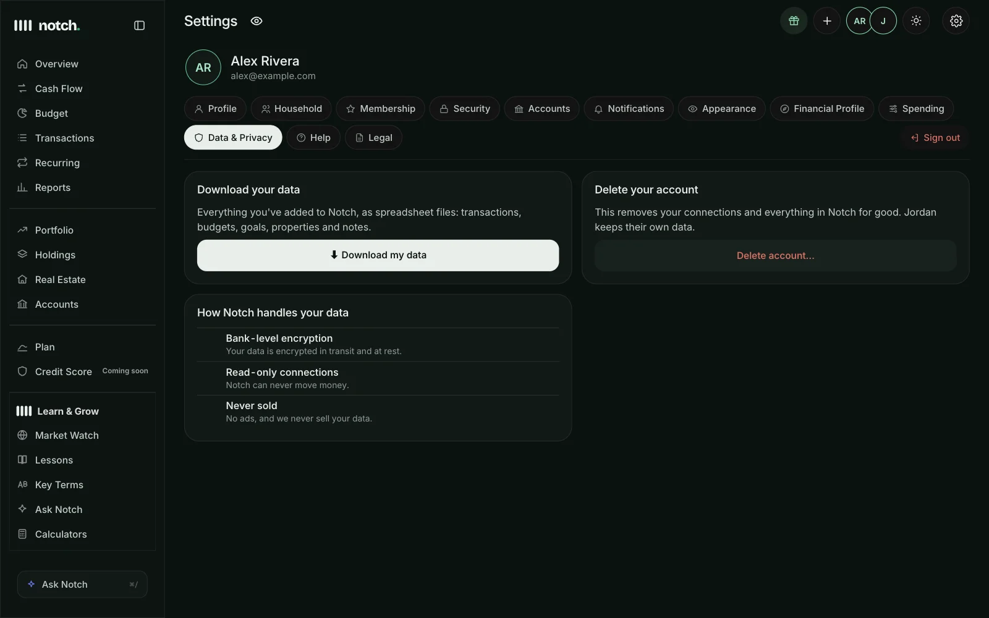Open Portfolio in the sidebar
Viewport: 989px width, 618px height.
pyautogui.click(x=83, y=230)
